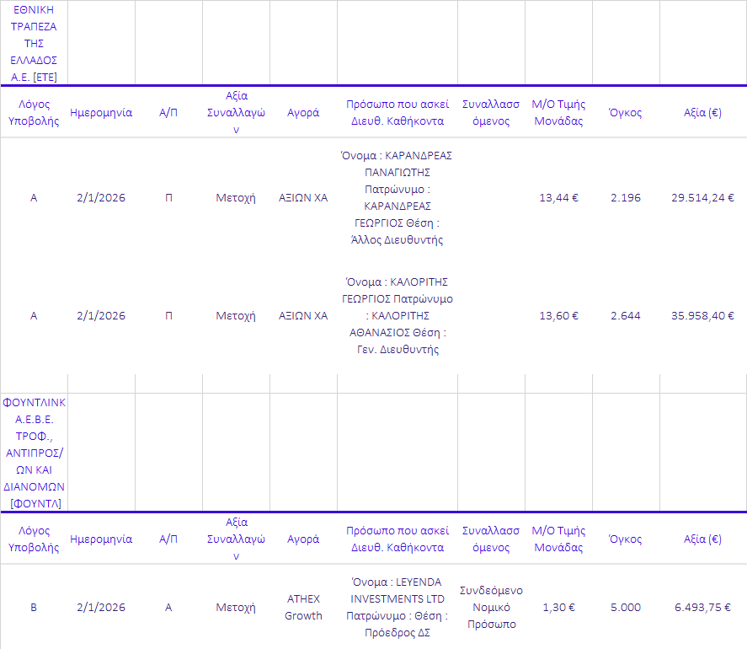Click Συναλλασσόμενος header in the ΕΤΕ table
This screenshot has height=649, width=747.
click(491, 113)
